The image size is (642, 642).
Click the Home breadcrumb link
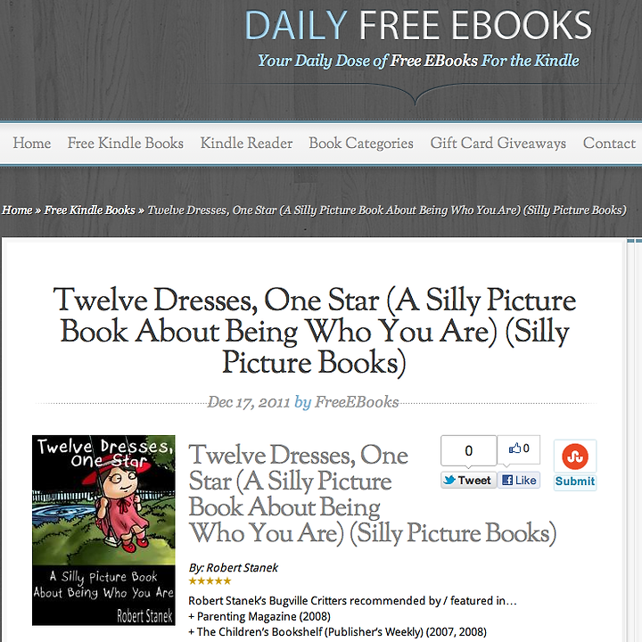coord(17,210)
